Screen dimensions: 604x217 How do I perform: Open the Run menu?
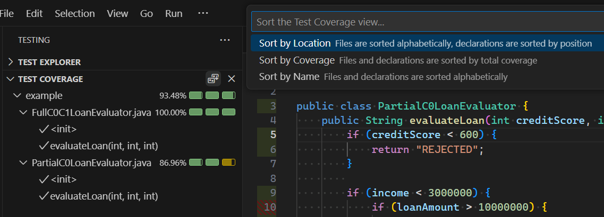tap(174, 13)
